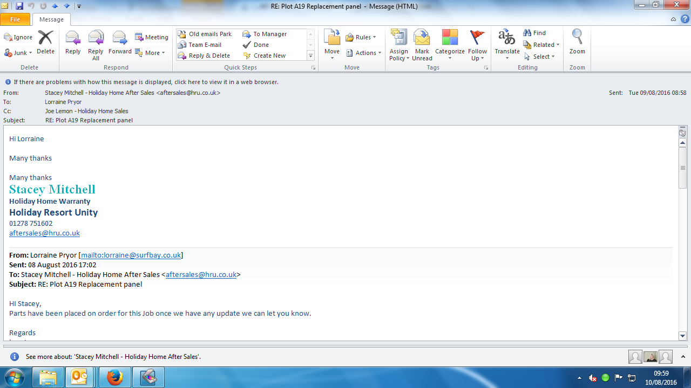Minimize the ribbon with the caret
Viewport: 691px width, 388px height.
673,19
